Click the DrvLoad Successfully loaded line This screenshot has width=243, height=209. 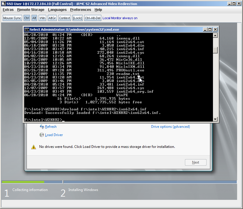click(x=92, y=113)
